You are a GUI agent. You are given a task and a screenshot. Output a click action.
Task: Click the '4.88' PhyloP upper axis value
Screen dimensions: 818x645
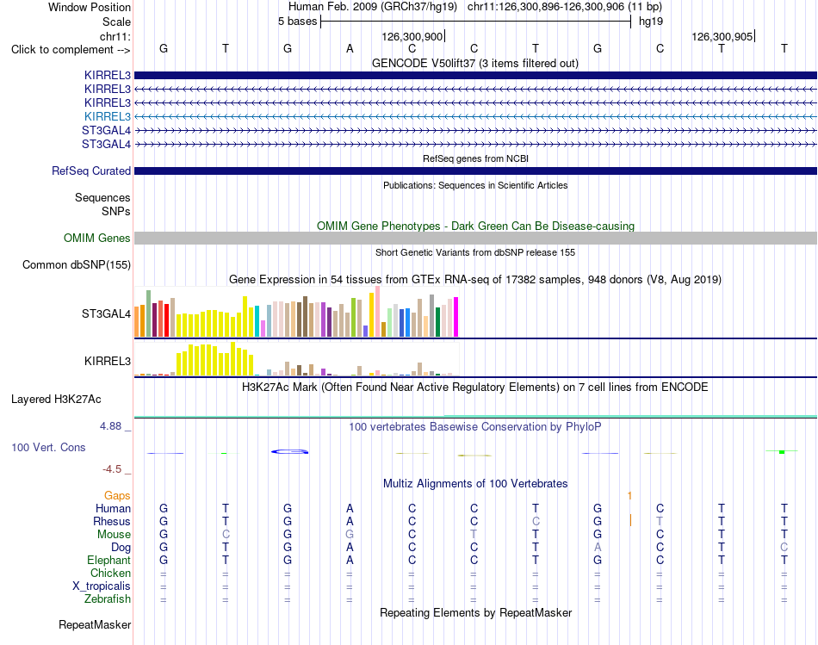point(110,426)
